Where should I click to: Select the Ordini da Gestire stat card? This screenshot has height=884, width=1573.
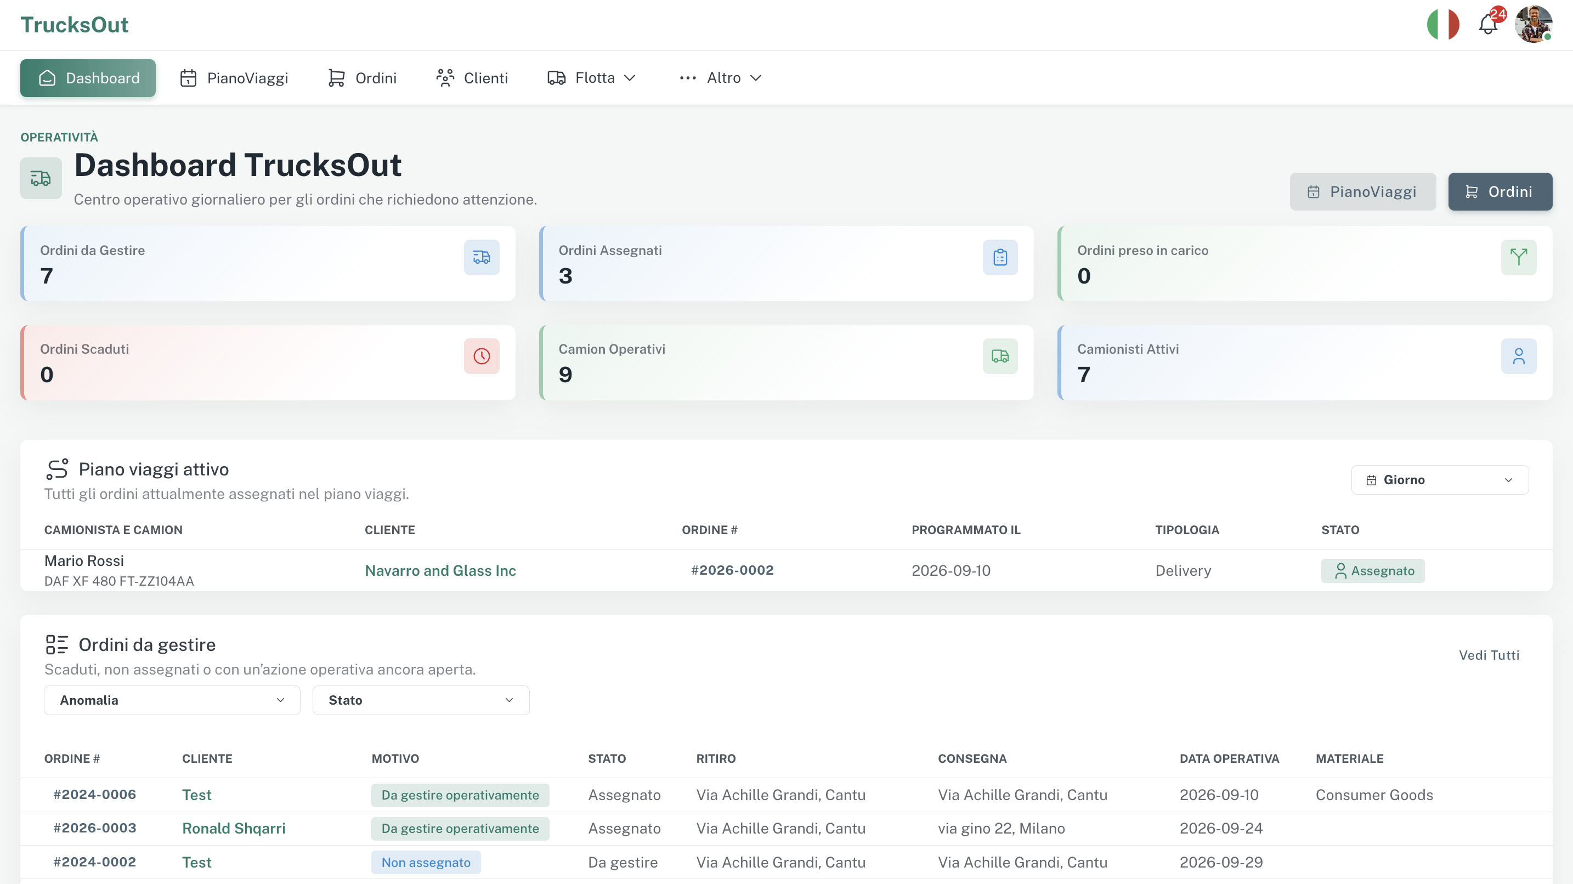(x=268, y=264)
